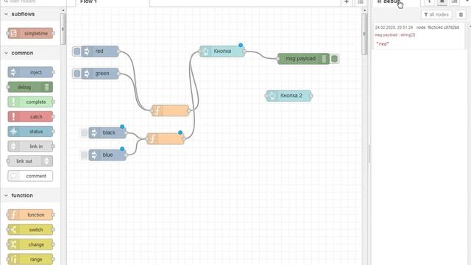The image size is (471, 265).
Task: Select the lower function node with blue dot
Action: [166, 138]
